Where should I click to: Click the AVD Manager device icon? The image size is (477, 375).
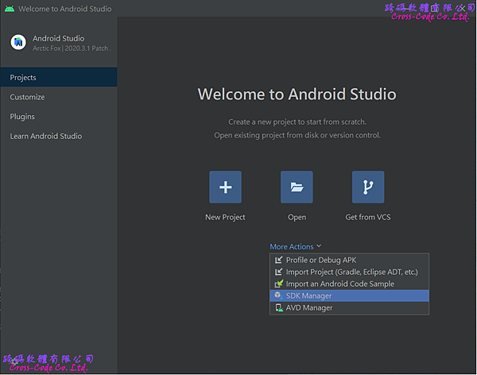point(278,307)
